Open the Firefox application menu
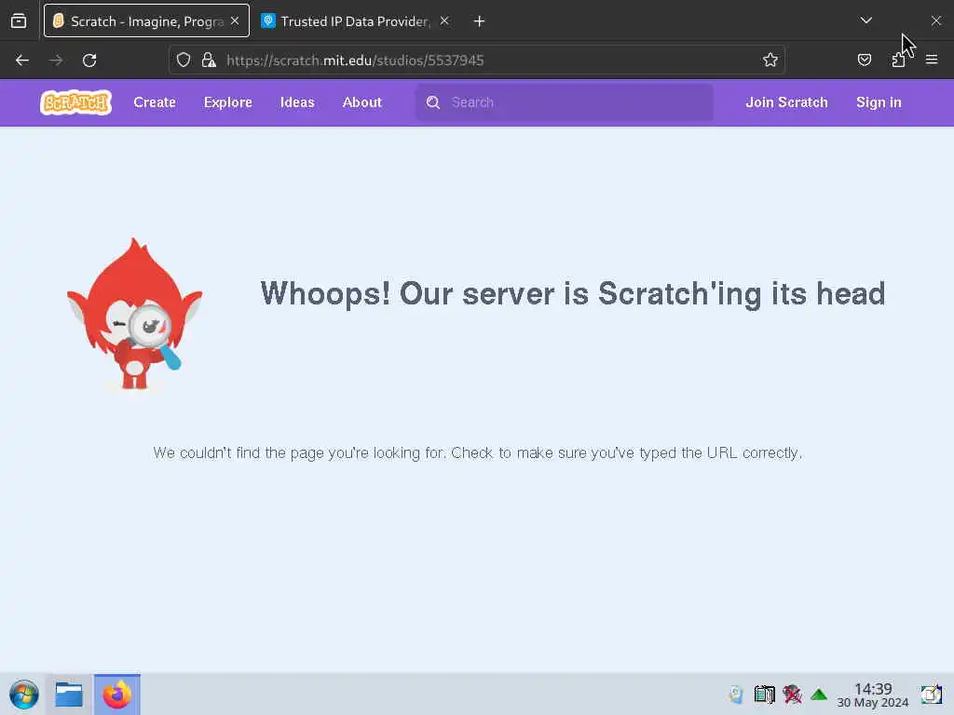 click(932, 60)
